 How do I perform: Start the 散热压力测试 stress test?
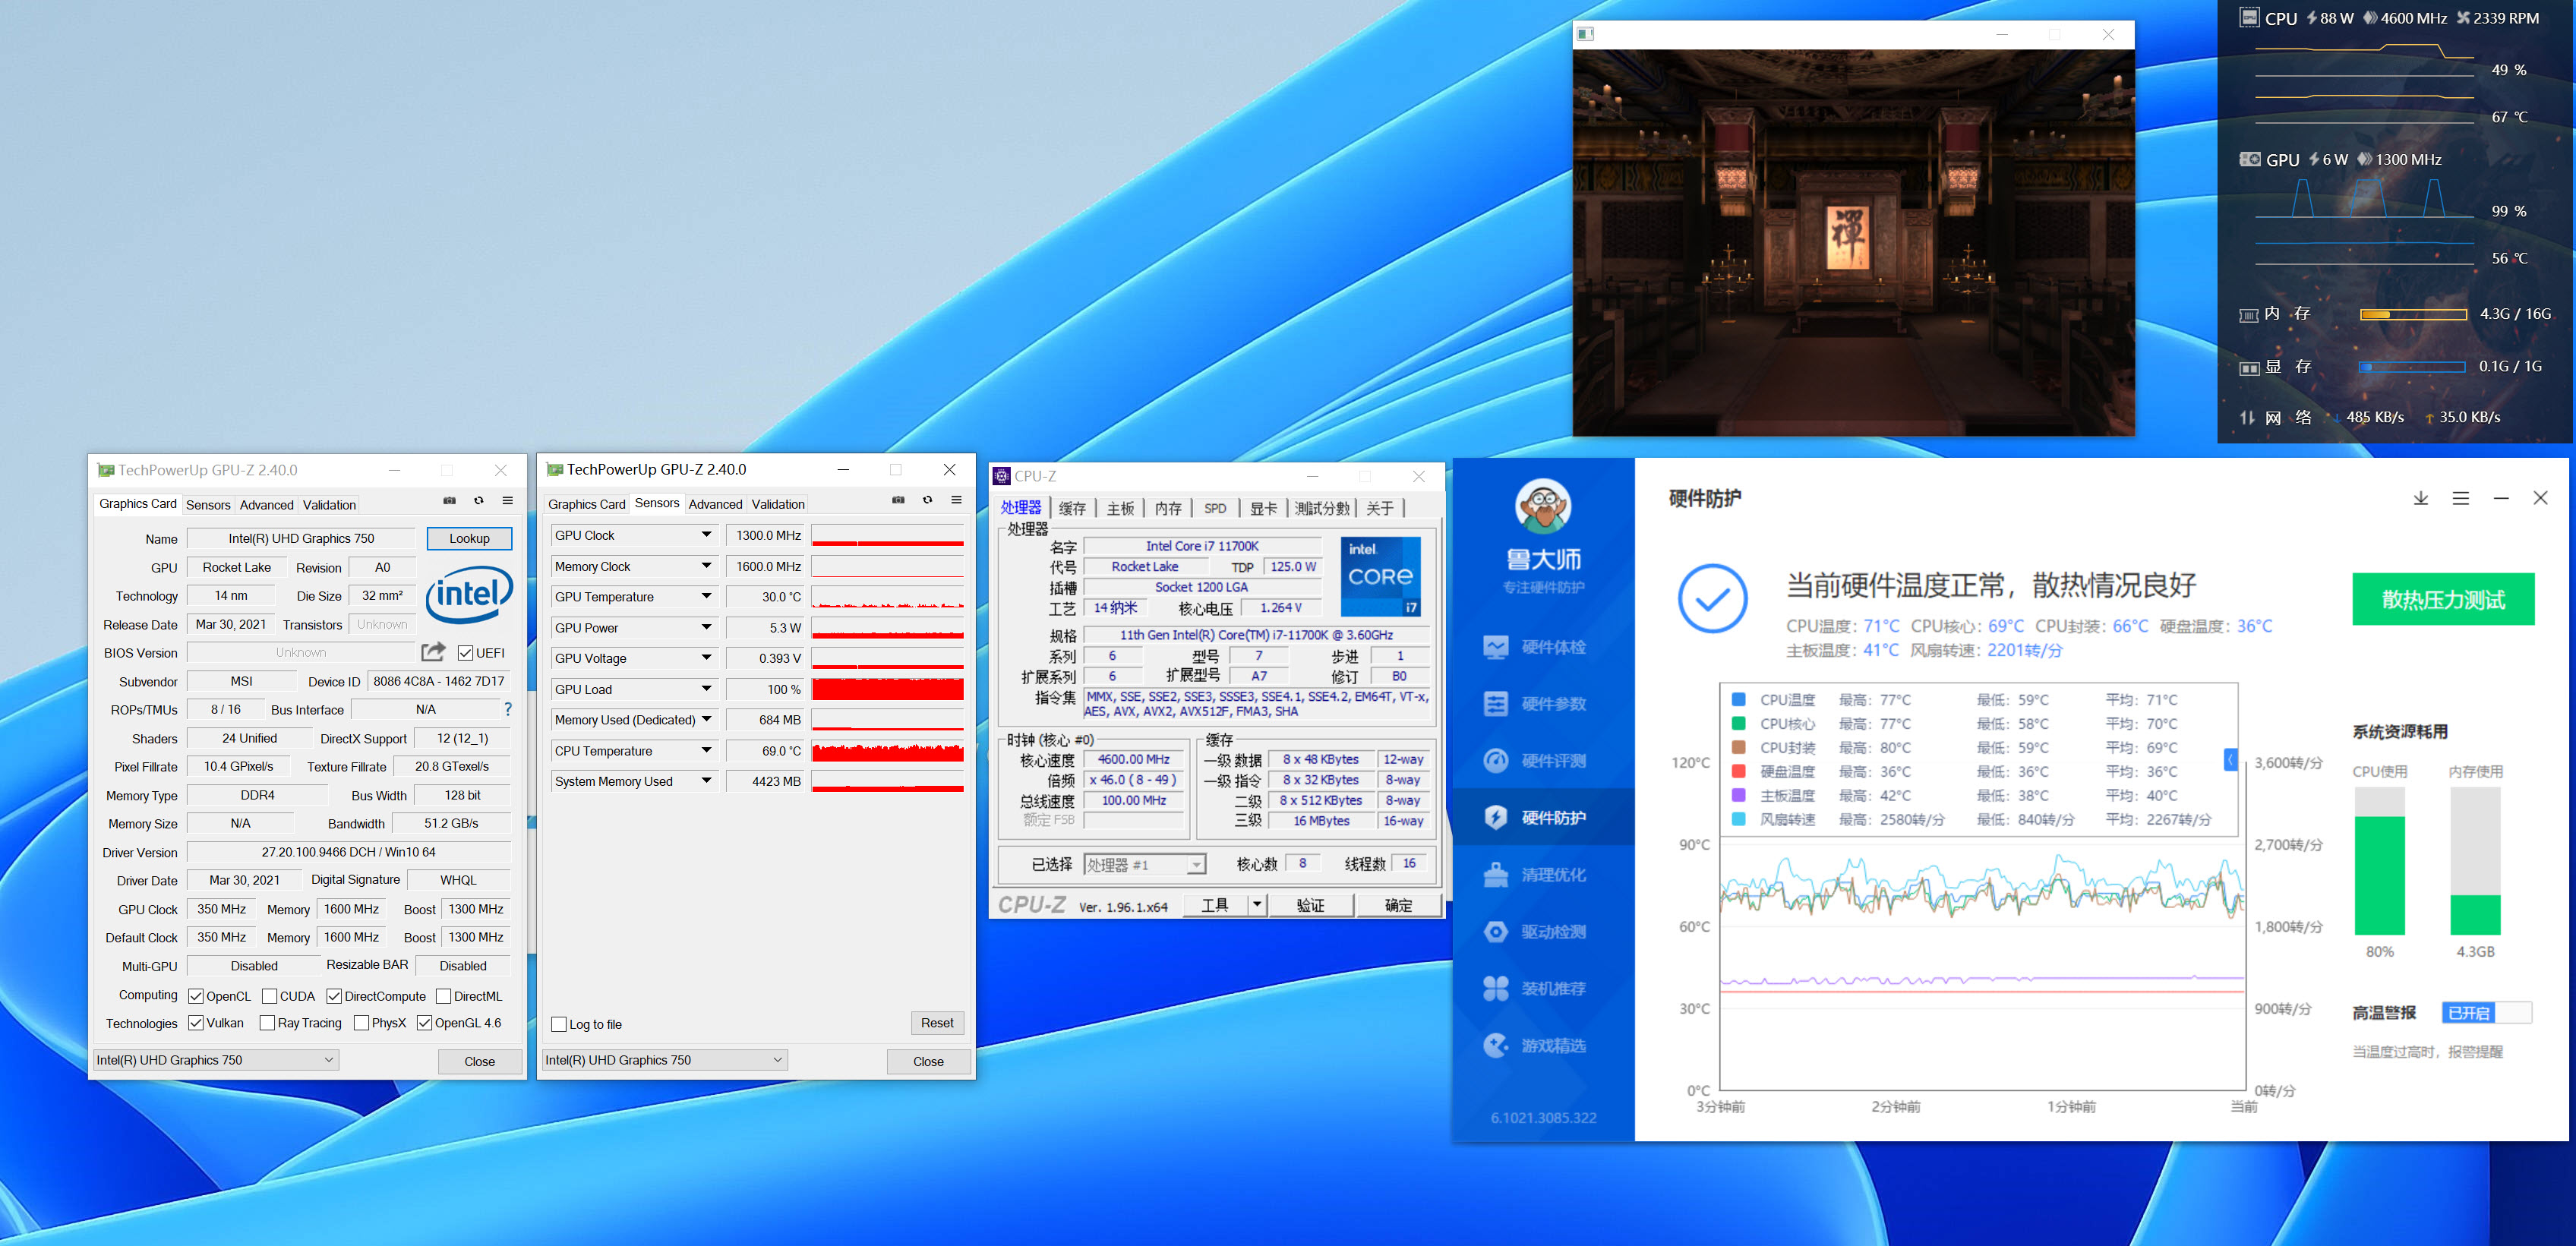pyautogui.click(x=2442, y=600)
